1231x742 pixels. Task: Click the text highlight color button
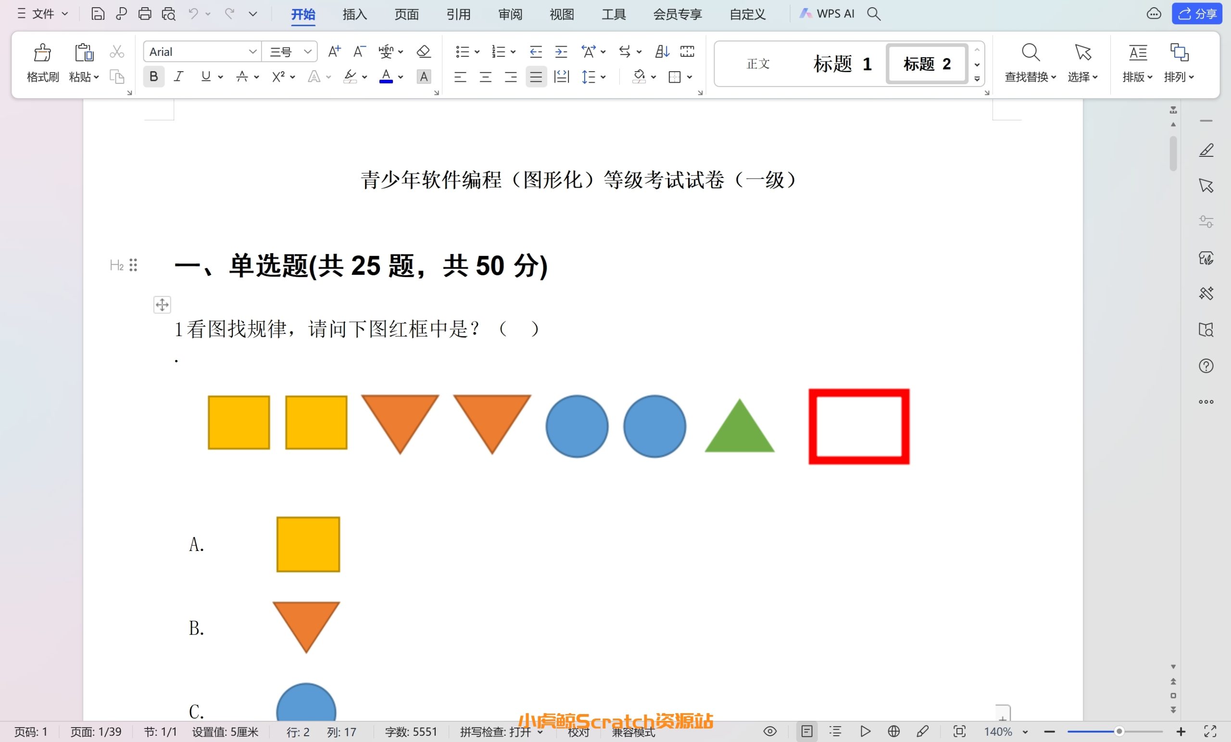[350, 77]
